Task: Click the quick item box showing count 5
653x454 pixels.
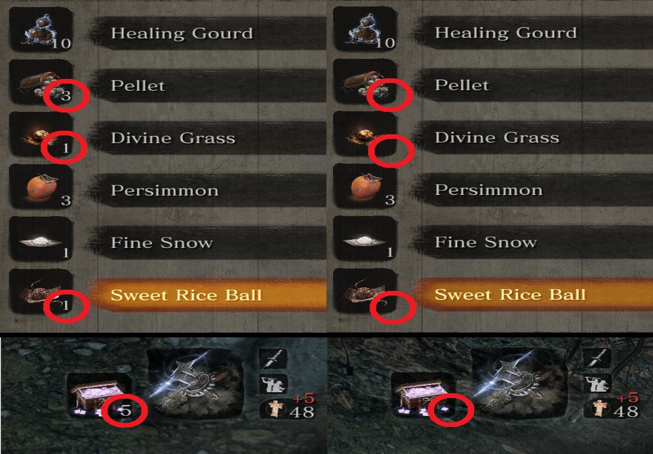Action: 99,396
